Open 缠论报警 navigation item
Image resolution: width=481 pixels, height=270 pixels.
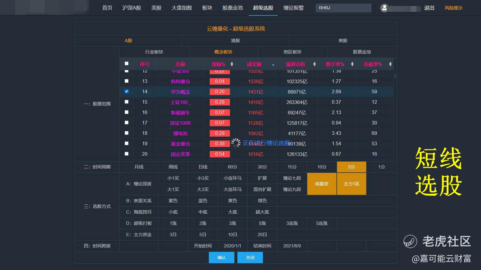pos(294,8)
